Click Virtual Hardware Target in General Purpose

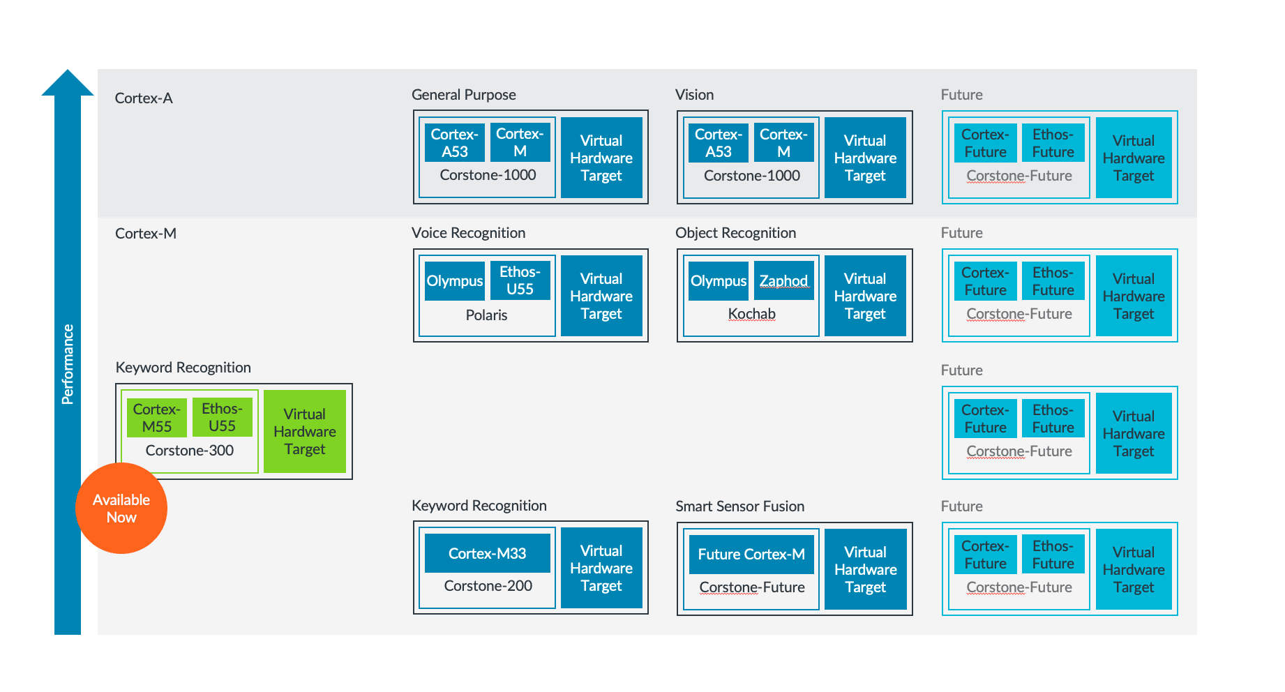click(601, 158)
